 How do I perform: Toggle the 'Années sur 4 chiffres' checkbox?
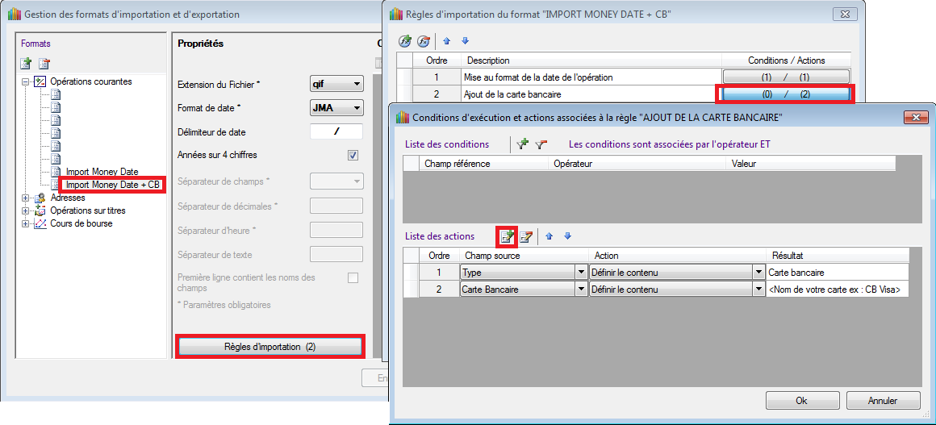pos(353,156)
